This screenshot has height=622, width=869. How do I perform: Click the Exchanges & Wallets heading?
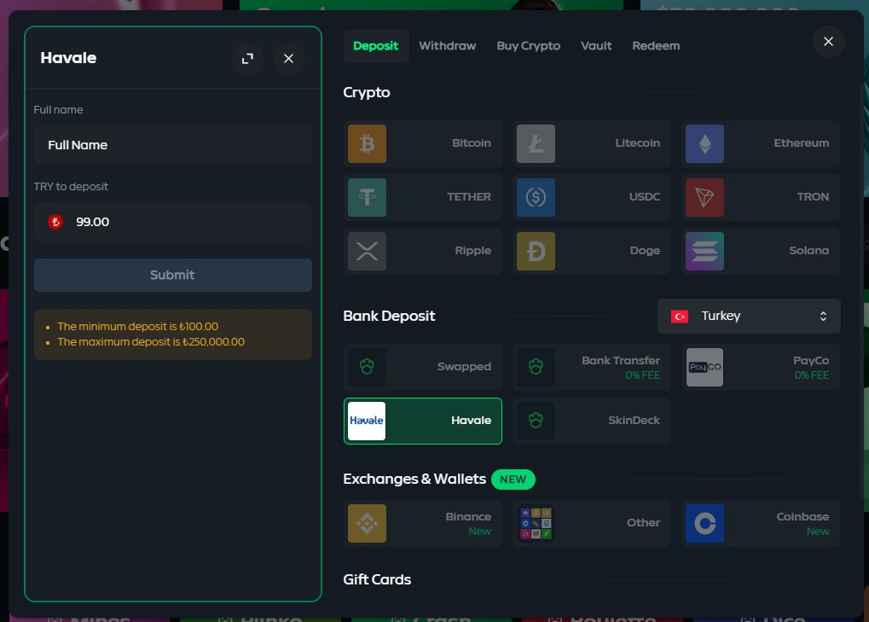(414, 479)
